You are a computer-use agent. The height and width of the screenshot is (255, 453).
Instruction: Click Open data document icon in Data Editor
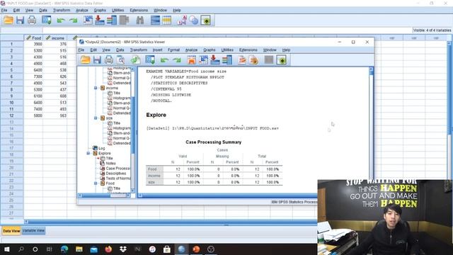[8, 21]
